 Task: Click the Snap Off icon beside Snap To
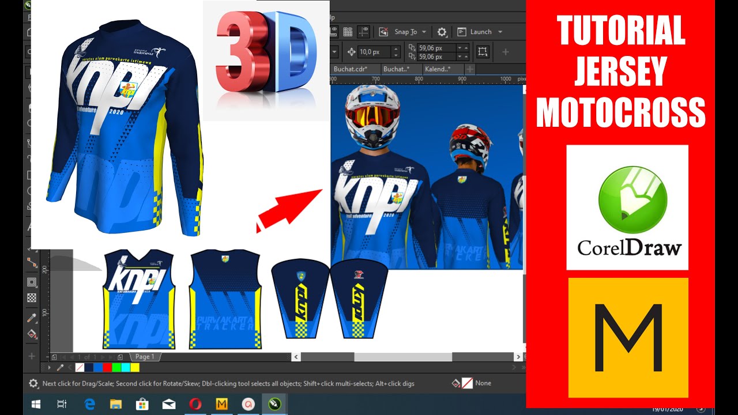[x=383, y=32]
